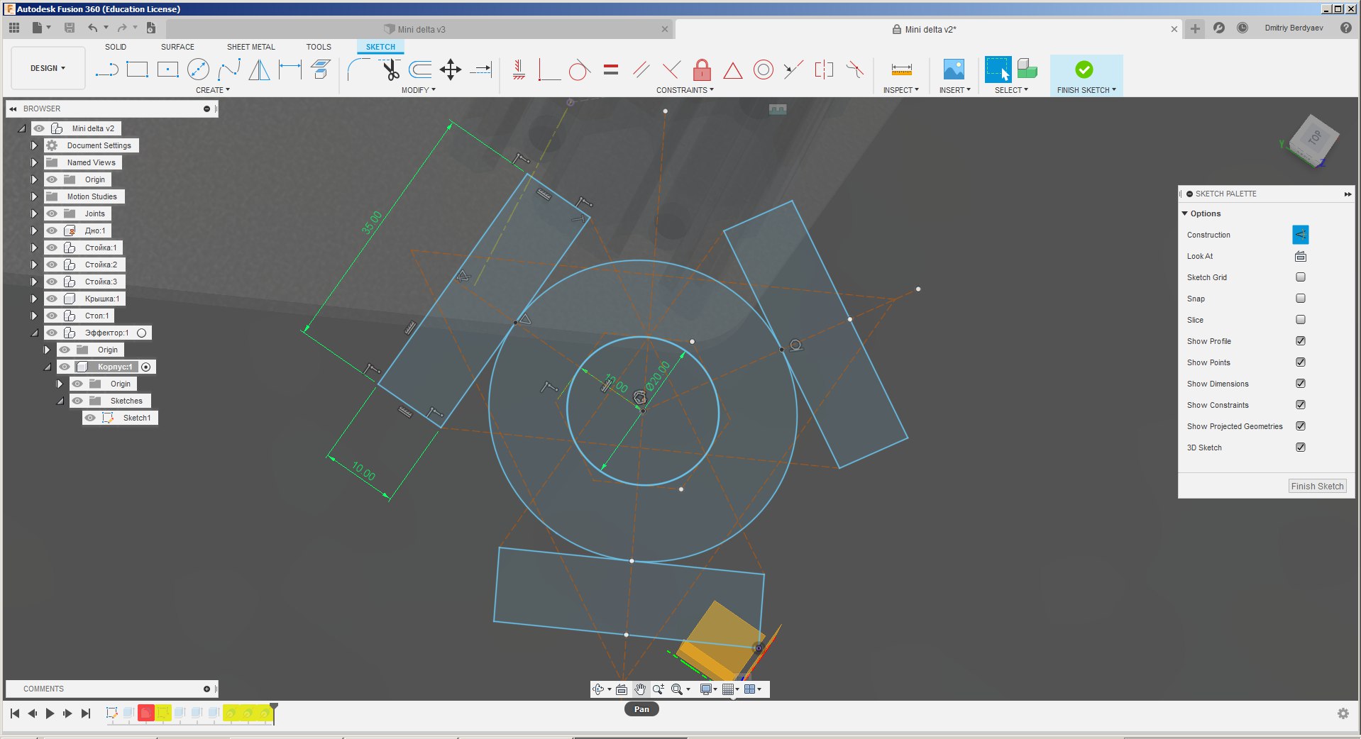Screen dimensions: 1361x739
Task: Click the red feature in the timeline
Action: pos(146,713)
